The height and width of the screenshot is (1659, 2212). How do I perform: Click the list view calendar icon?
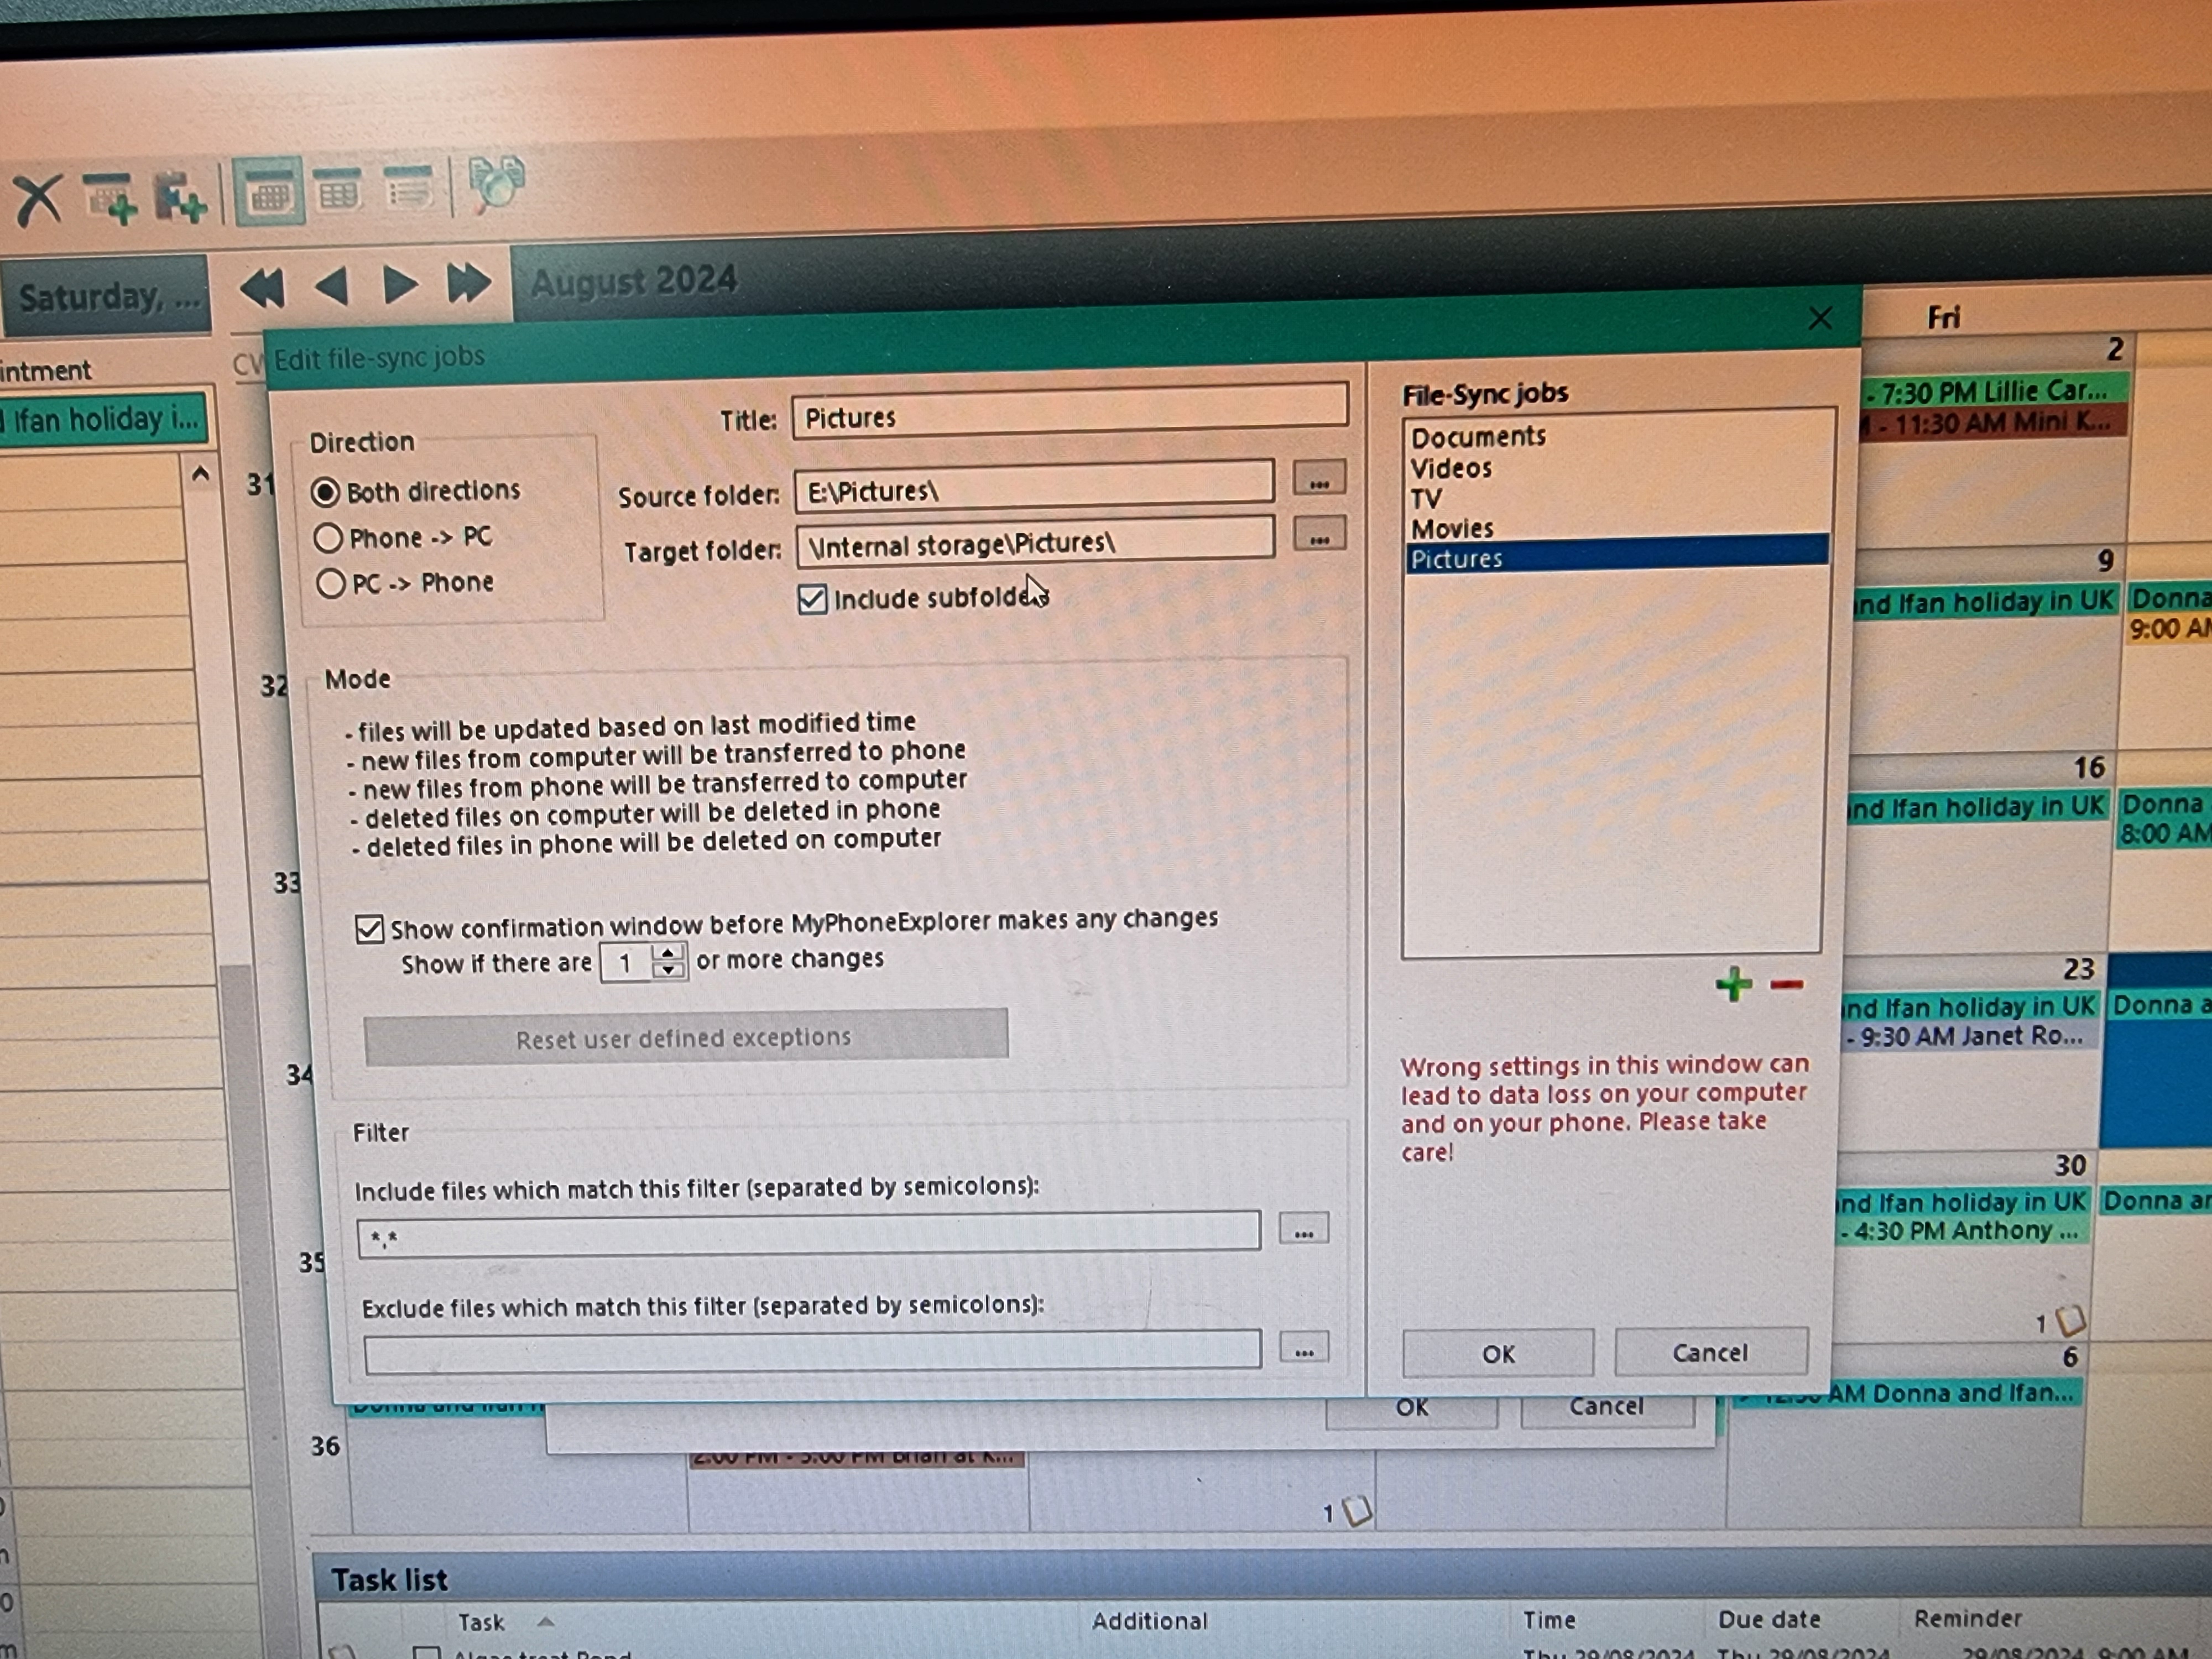(408, 188)
